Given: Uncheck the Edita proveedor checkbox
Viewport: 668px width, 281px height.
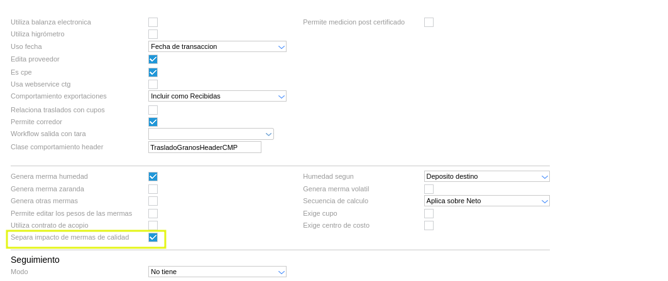Looking at the screenshot, I should point(153,60).
